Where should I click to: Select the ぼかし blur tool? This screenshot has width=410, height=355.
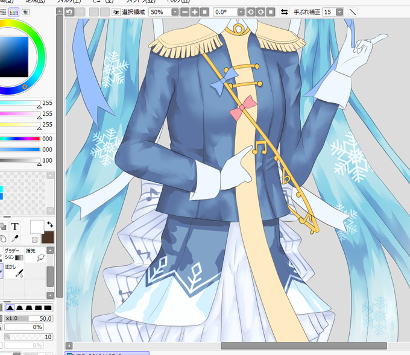(14, 271)
